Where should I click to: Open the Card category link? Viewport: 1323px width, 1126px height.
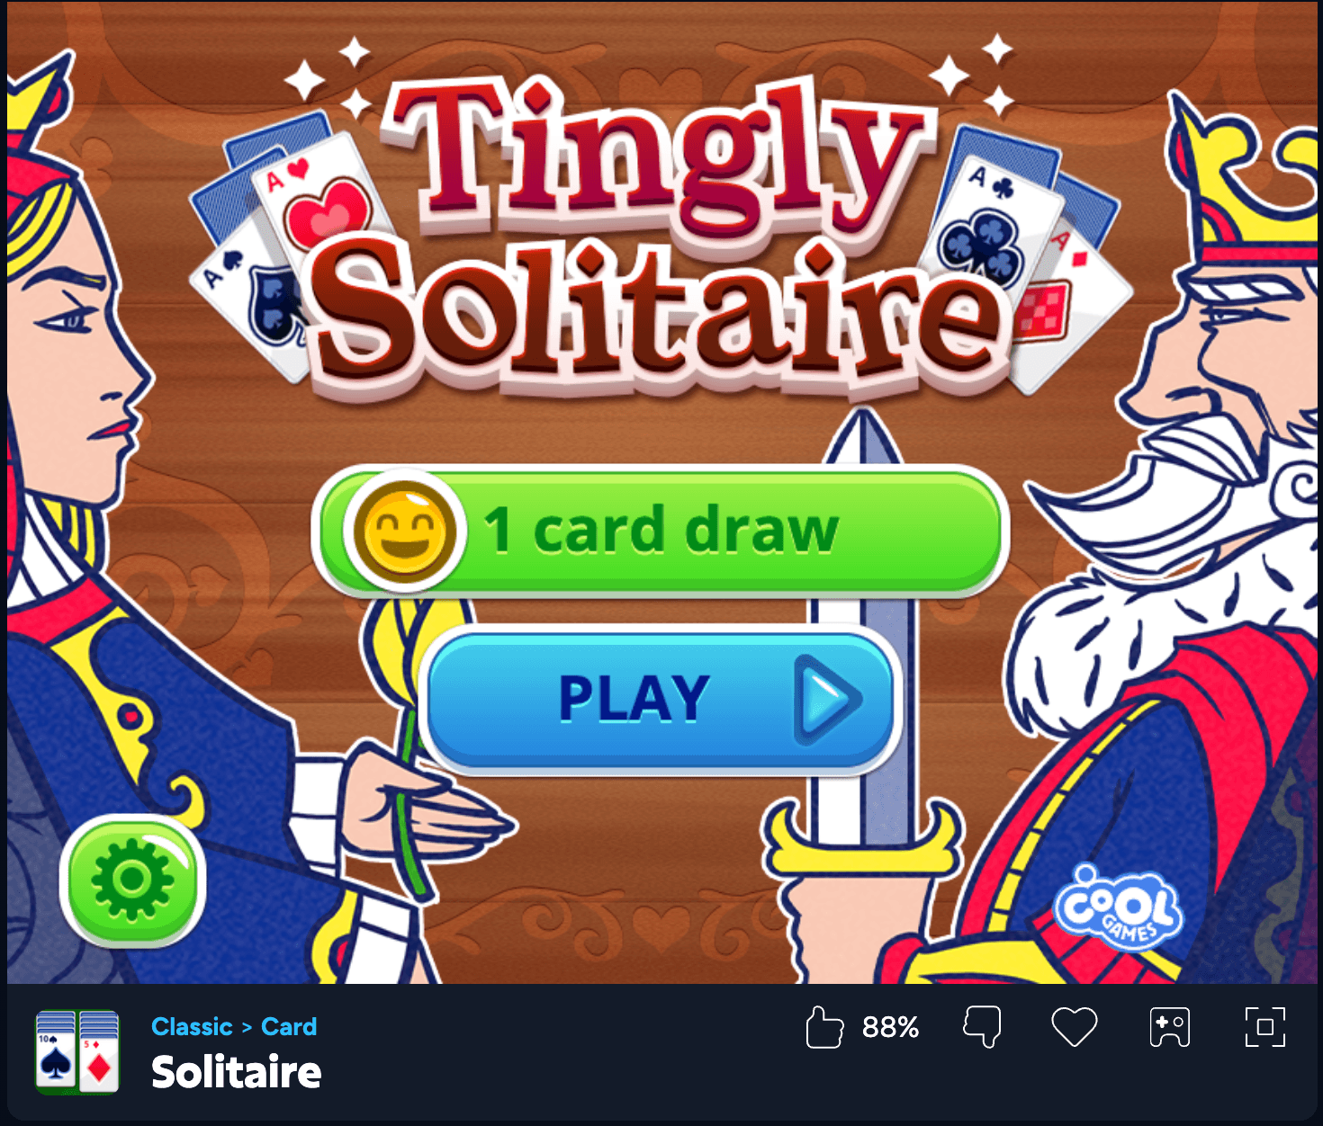[289, 1026]
